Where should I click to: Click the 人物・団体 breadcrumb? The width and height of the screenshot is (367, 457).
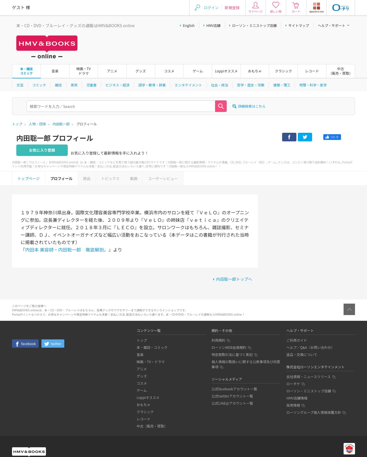(37, 124)
